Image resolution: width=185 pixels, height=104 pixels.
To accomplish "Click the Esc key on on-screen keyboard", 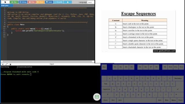I will click(x=104, y=67).
